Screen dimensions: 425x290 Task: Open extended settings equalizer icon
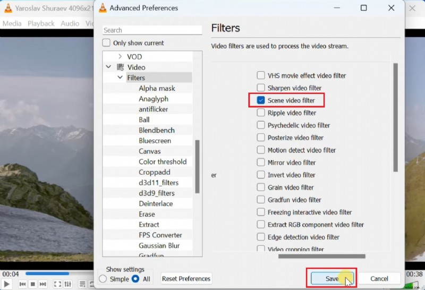[67, 284]
